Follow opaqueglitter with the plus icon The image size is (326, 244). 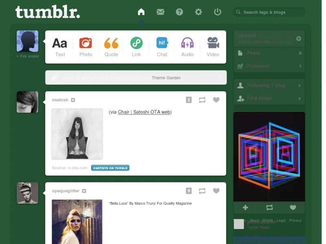[x=84, y=191]
